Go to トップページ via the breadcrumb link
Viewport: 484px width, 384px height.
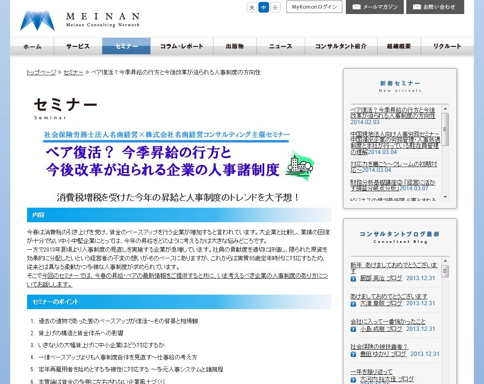(42, 72)
